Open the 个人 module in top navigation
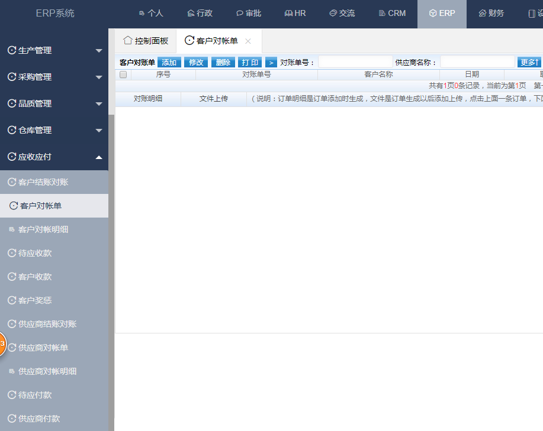 click(x=150, y=13)
